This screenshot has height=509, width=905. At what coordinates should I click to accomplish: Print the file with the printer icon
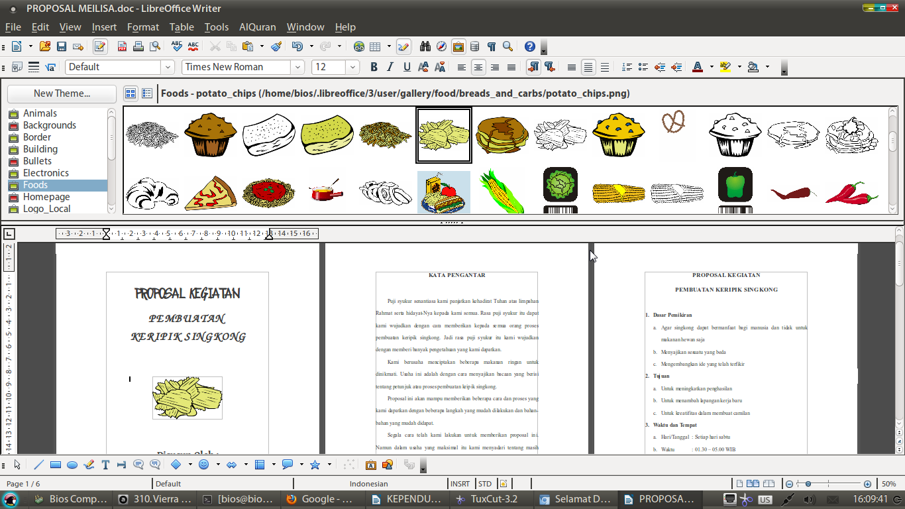[138, 46]
